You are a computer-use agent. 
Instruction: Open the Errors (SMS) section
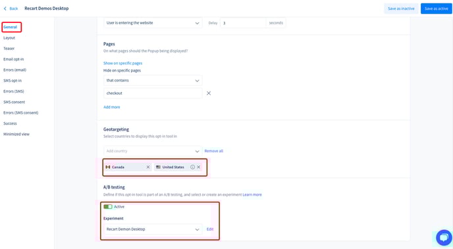[x=14, y=91]
